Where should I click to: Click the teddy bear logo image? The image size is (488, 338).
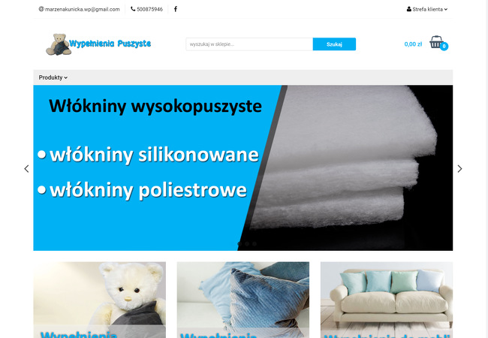[59, 44]
